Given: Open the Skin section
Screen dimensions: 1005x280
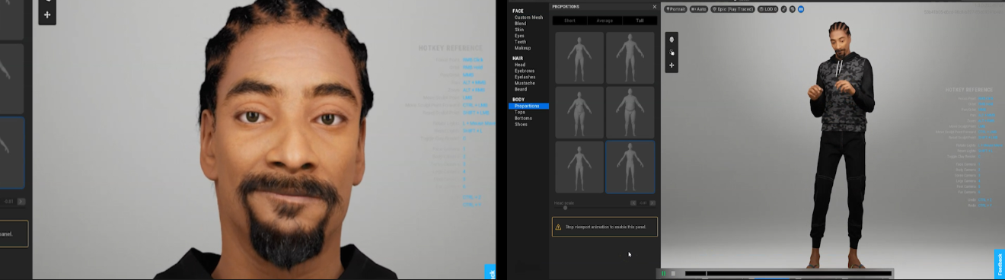Looking at the screenshot, I should (519, 30).
